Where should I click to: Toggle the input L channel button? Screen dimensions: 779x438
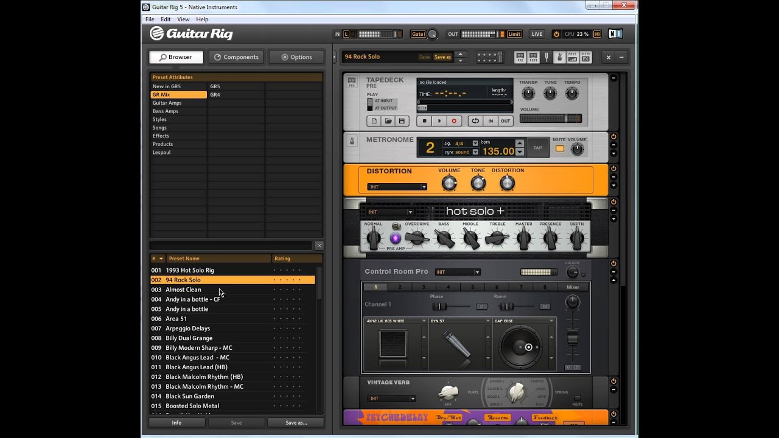click(346, 34)
